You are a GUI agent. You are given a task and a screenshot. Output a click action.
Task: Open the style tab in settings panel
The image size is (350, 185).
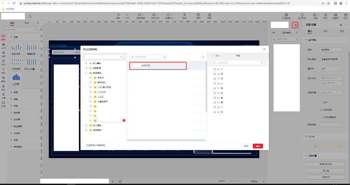point(325,31)
